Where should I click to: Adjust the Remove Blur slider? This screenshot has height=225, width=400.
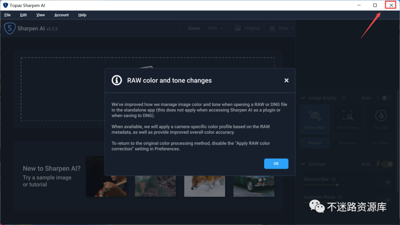337,185
